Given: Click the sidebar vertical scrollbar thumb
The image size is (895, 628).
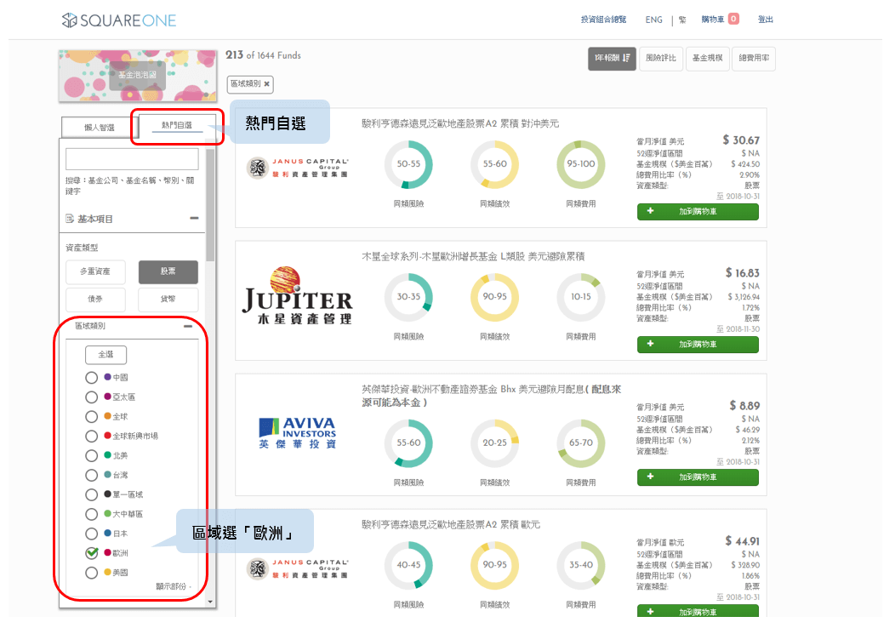Looking at the screenshot, I should click(x=211, y=206).
